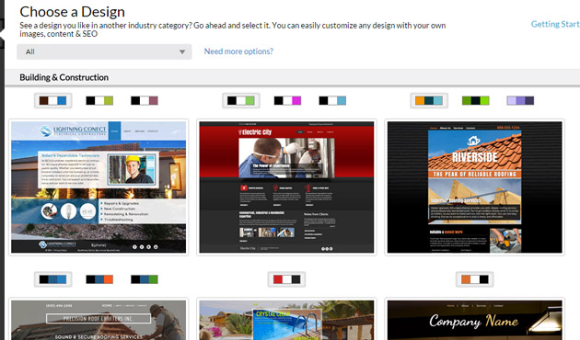Screen dimensions: 580x340
Task: Choose the Lightning Conect design thumbnail
Action: (x=99, y=187)
